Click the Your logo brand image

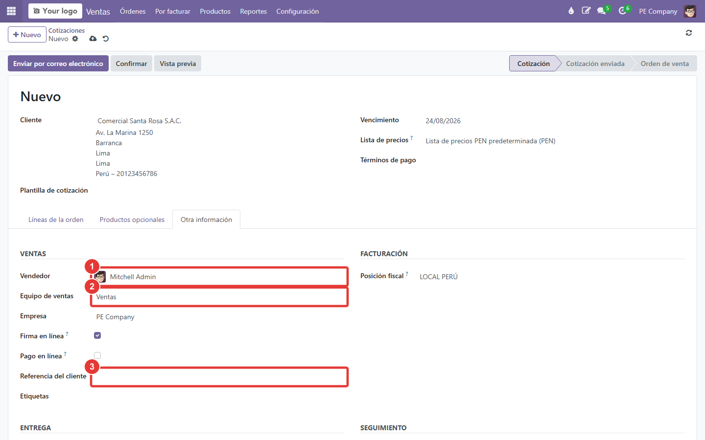coord(55,11)
